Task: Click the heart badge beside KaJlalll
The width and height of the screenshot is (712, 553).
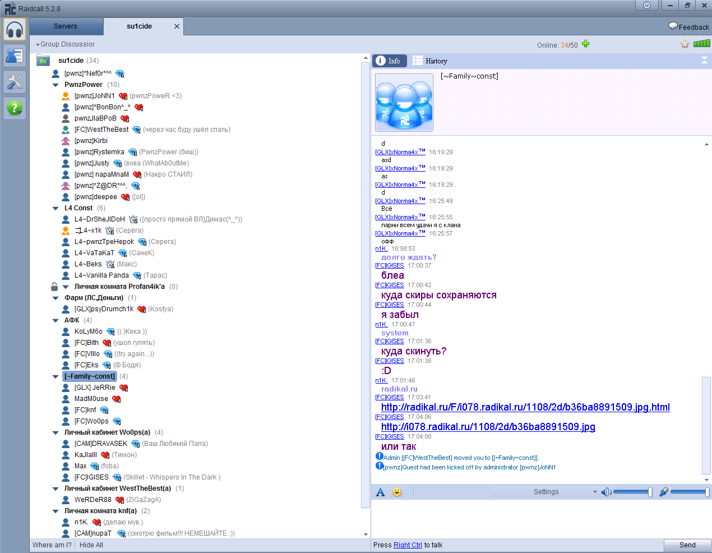Action: [105, 455]
